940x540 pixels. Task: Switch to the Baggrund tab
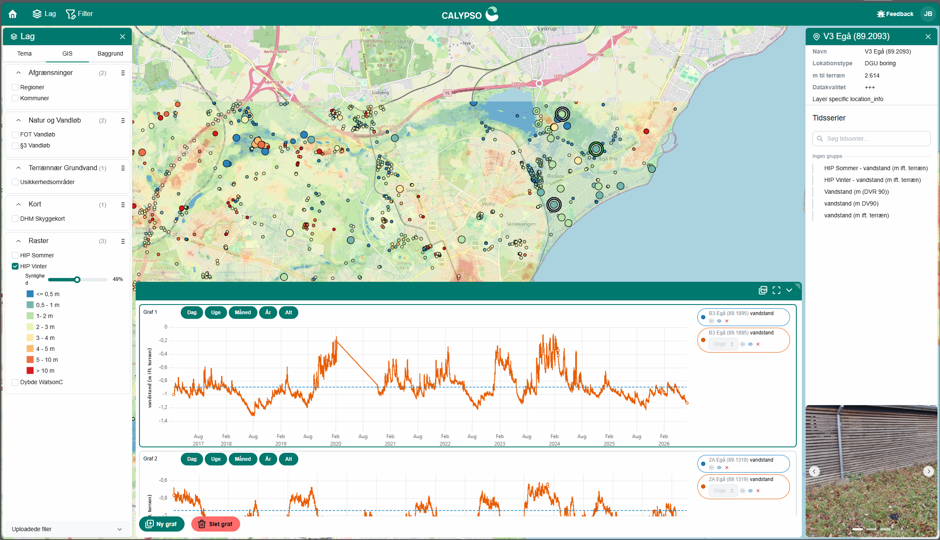[x=110, y=53]
